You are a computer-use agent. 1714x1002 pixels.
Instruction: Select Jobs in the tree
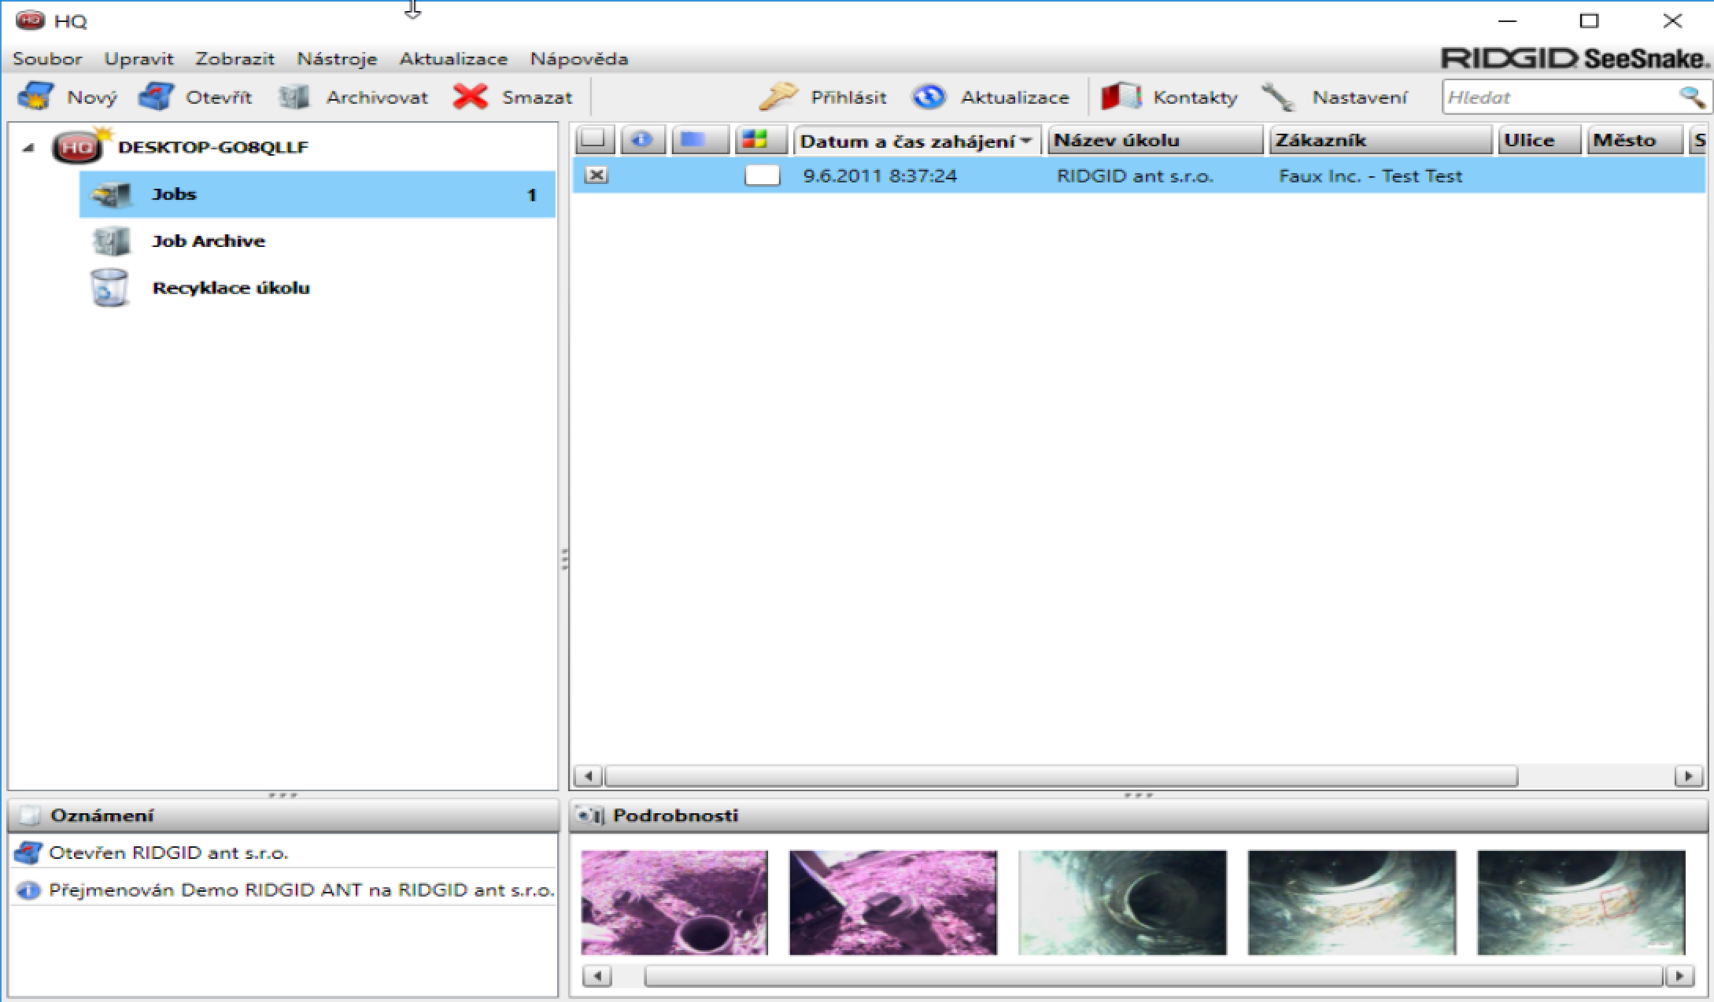317,194
